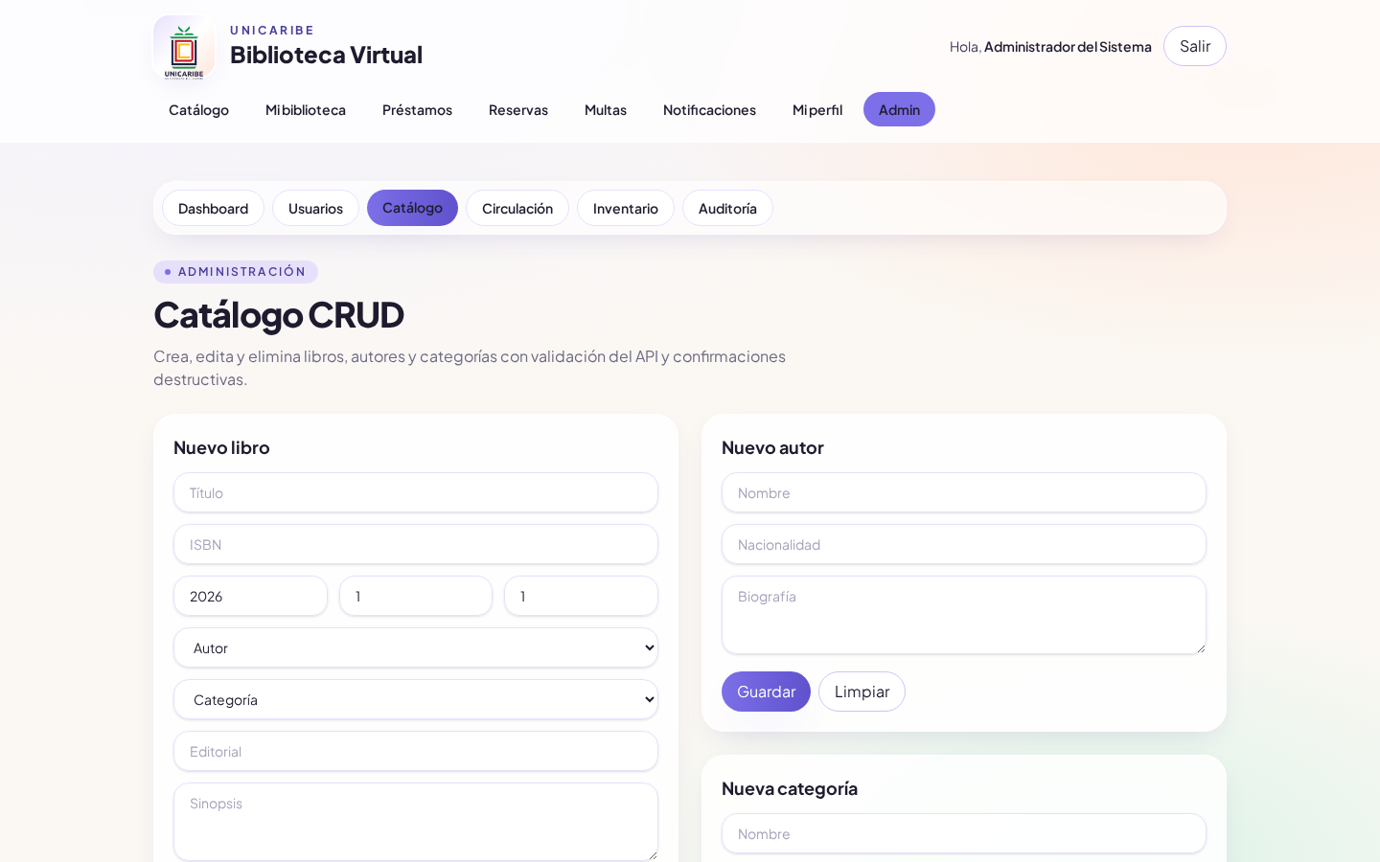Open the Préstamos section
The image size is (1380, 862).
coord(417,109)
